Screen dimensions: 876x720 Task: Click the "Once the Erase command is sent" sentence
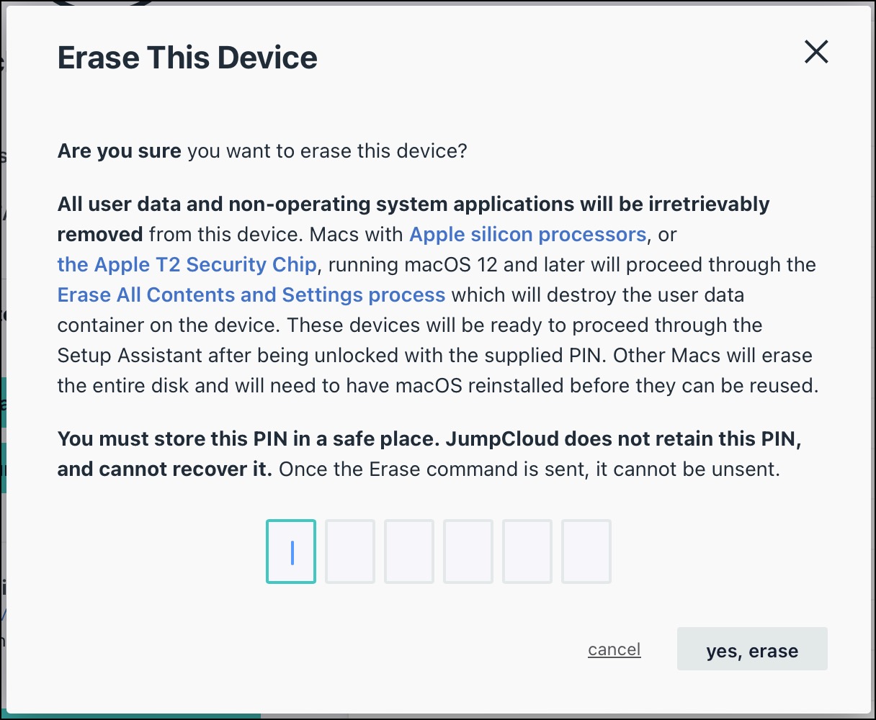(529, 469)
